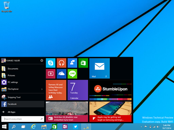The height and width of the screenshot is (130, 174).
Task: Click the Task View taskbar button
Action: [23, 126]
